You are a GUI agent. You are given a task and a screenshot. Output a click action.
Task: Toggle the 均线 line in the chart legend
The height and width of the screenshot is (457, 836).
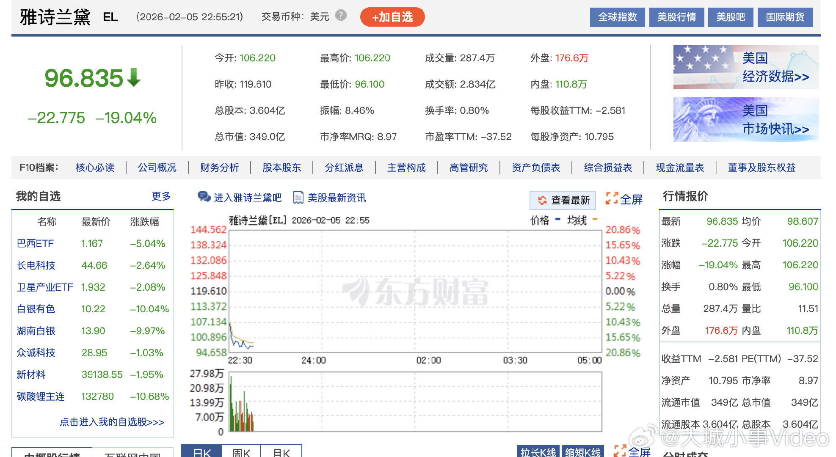click(x=577, y=220)
